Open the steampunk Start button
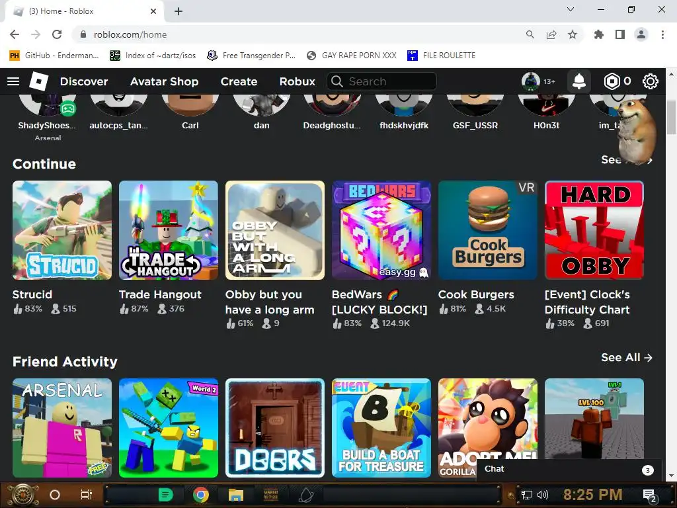The image size is (677, 508). 23,495
